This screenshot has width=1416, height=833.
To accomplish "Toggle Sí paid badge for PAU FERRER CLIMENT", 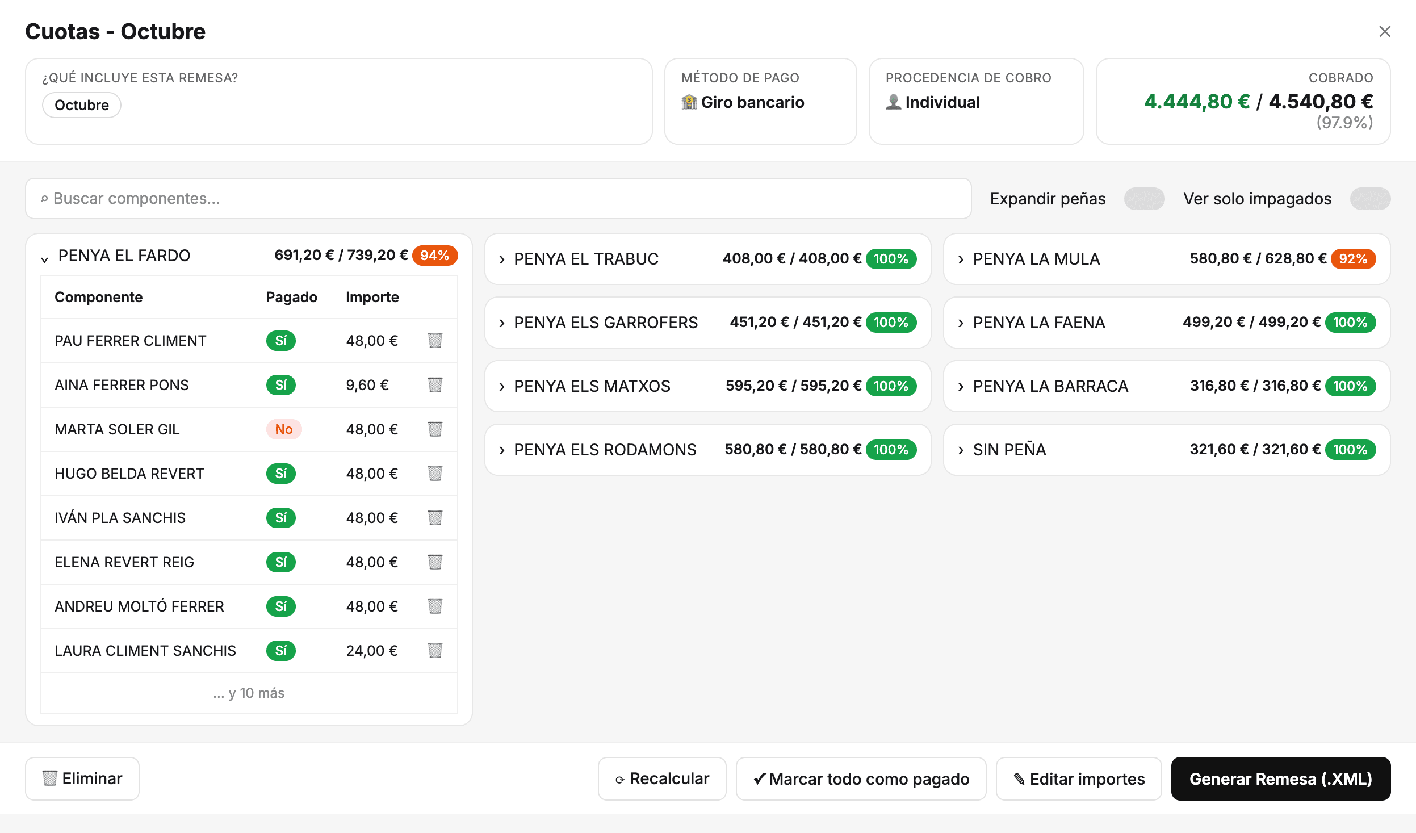I will coord(281,341).
